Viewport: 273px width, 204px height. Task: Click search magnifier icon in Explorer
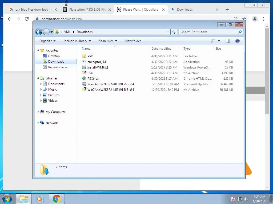pyautogui.click(x=240, y=32)
